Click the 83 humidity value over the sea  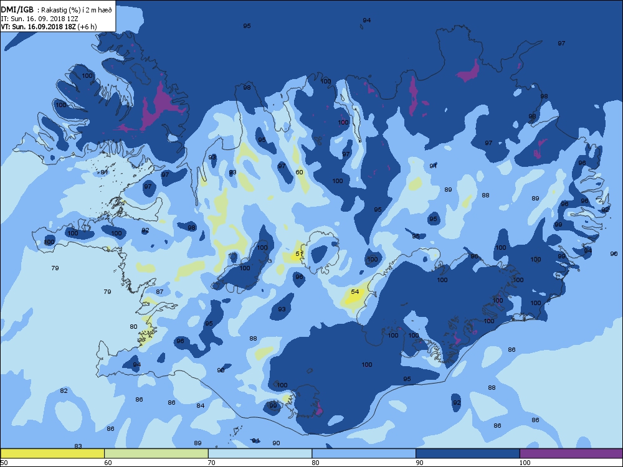click(78, 446)
